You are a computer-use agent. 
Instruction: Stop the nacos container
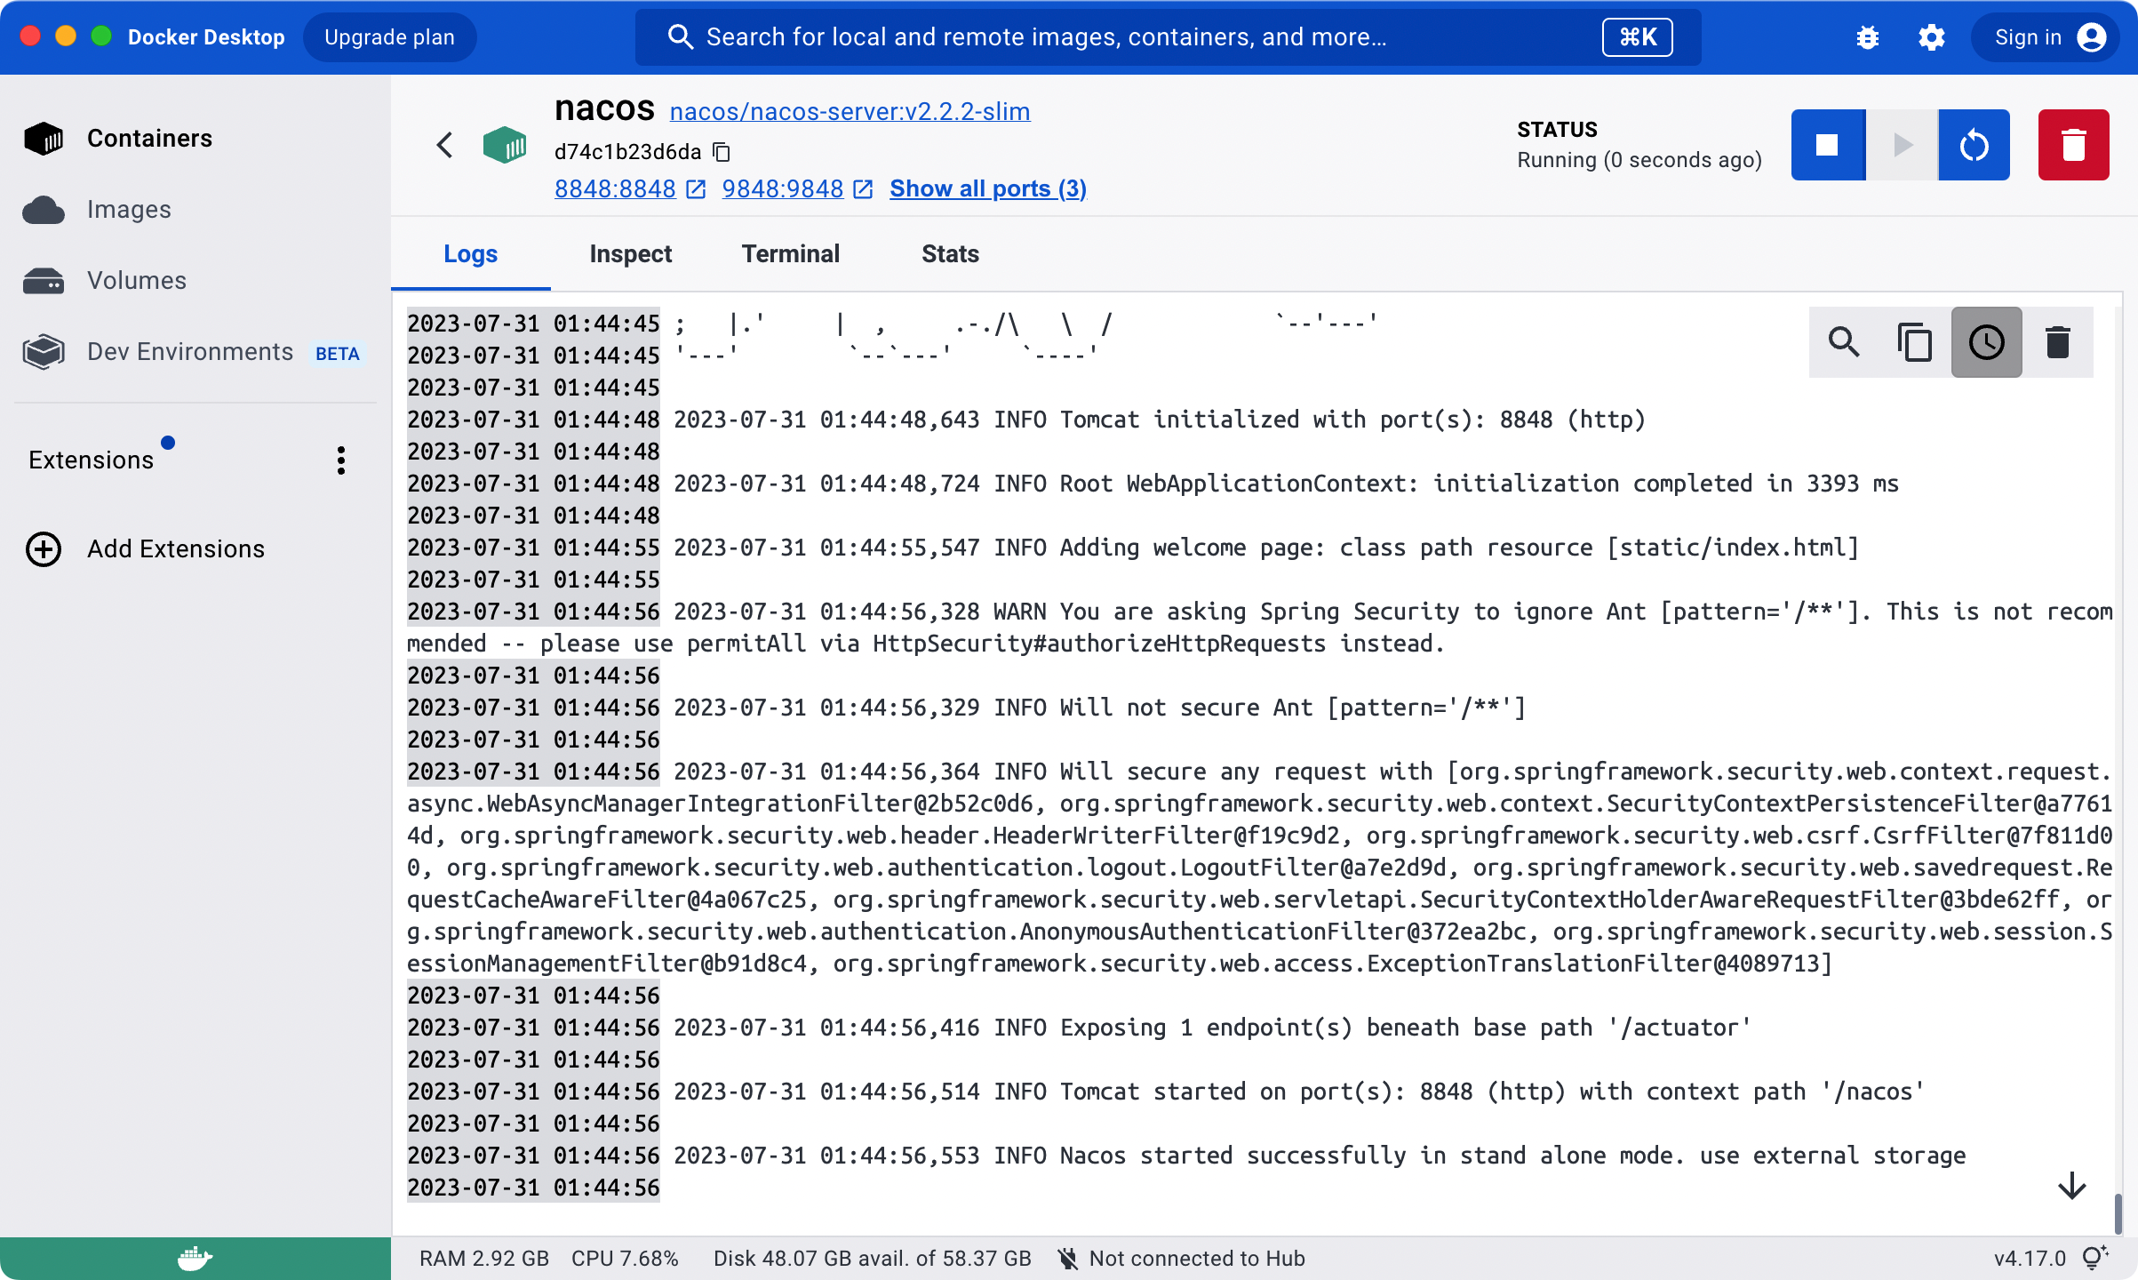coord(1827,144)
